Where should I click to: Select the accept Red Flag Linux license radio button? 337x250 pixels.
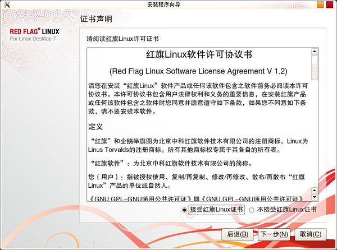(184, 210)
